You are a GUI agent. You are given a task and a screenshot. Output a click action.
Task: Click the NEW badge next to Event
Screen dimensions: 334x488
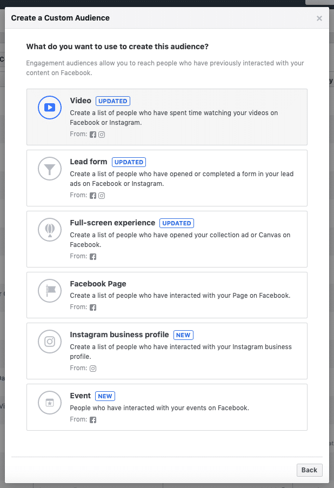(105, 396)
